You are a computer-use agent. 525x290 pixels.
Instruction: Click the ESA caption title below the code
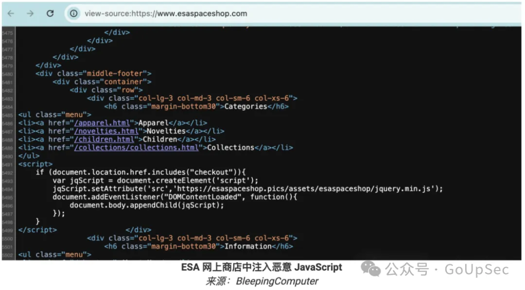(x=262, y=268)
